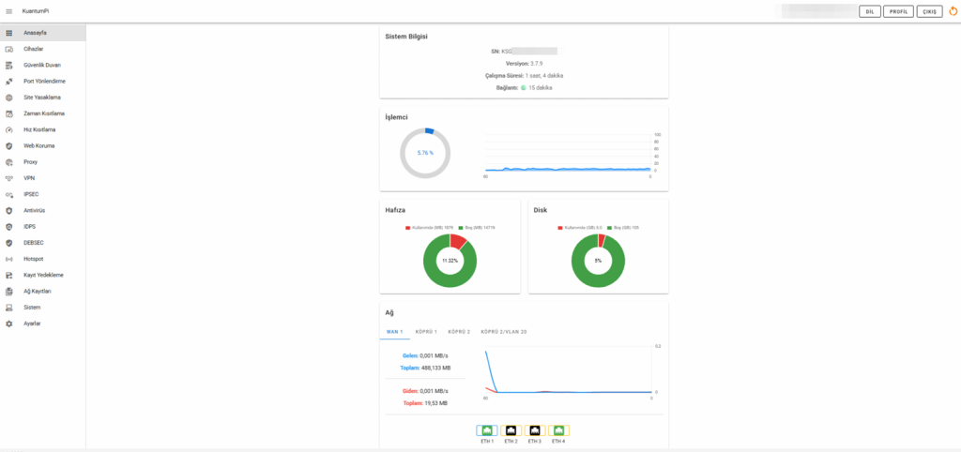Screen dimensions: 961x452
Task: Click the ÇIKIŞ logout button
Action: [929, 11]
